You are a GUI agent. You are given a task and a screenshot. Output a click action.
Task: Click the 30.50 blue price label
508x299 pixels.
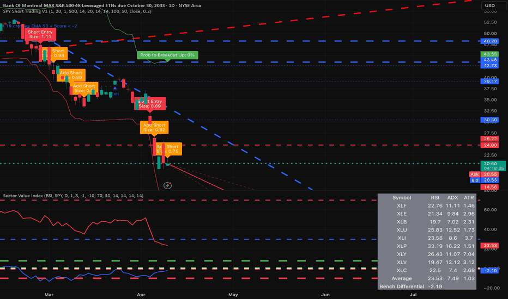point(490,120)
